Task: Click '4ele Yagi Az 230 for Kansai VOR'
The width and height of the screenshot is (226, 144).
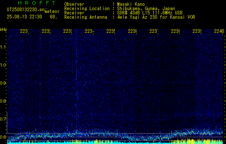Action: [x=156, y=17]
